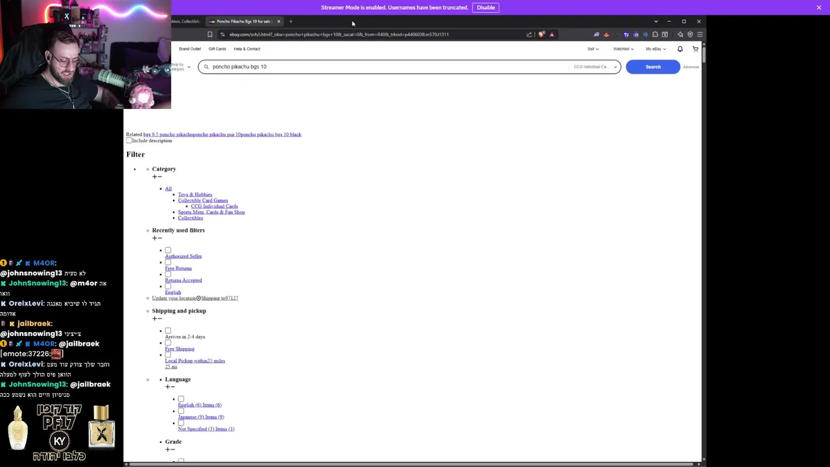Toggle the Language section plus-minus expander
This screenshot has width=830, height=467.
coord(170,387)
